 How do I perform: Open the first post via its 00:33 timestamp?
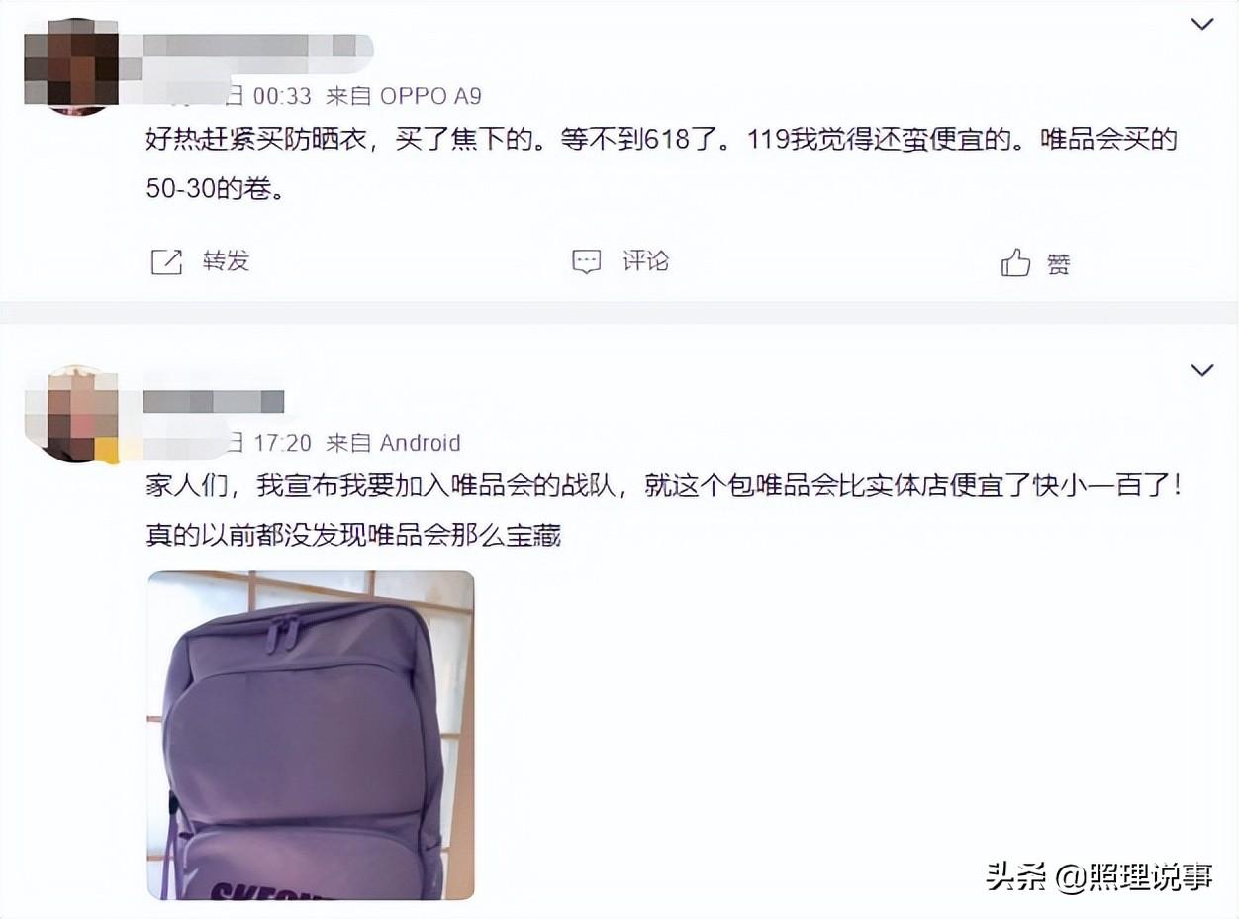pyautogui.click(x=282, y=95)
